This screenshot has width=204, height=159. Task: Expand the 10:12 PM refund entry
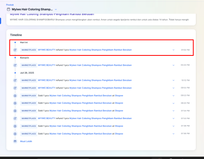coord(173,80)
